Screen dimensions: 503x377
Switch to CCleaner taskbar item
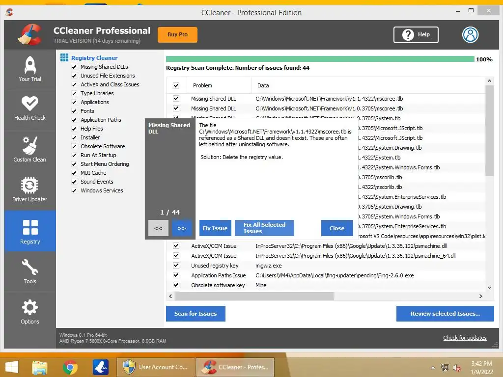[x=235, y=367]
